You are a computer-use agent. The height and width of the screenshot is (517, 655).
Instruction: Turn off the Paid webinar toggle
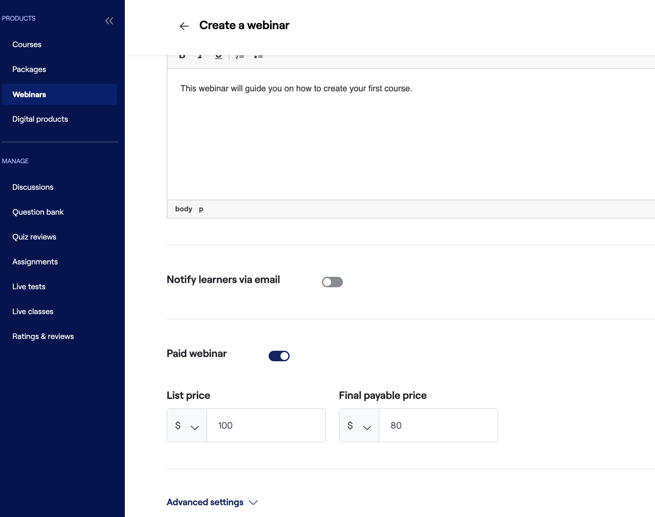click(x=279, y=356)
